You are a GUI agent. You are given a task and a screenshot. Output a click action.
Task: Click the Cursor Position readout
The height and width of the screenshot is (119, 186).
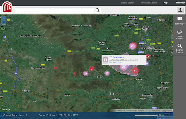point(58,115)
